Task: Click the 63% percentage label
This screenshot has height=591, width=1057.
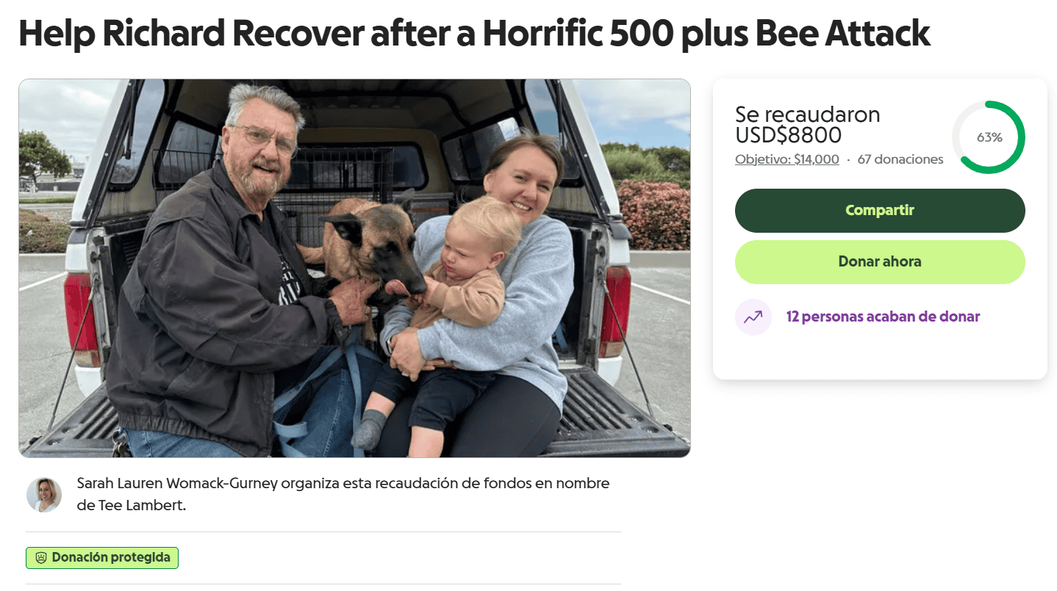Action: click(989, 137)
